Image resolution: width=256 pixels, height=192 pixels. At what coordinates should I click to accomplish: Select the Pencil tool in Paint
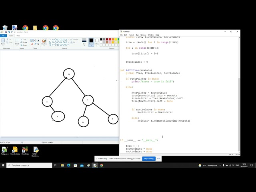point(32,40)
